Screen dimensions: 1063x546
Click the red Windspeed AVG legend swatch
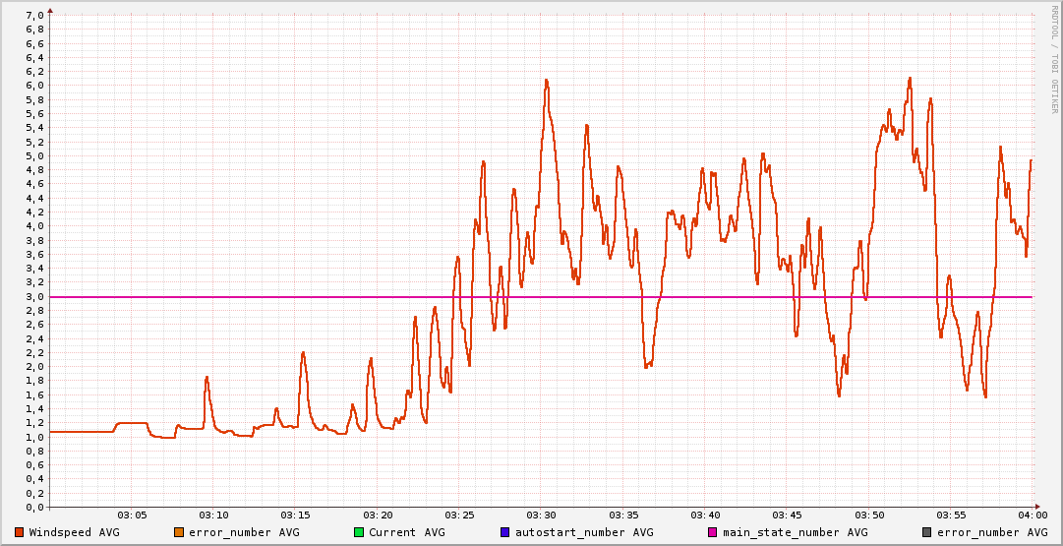20,532
